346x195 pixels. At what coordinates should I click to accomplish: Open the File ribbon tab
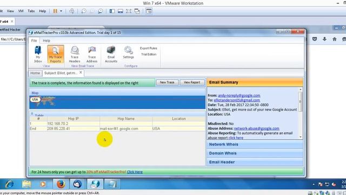(34, 41)
